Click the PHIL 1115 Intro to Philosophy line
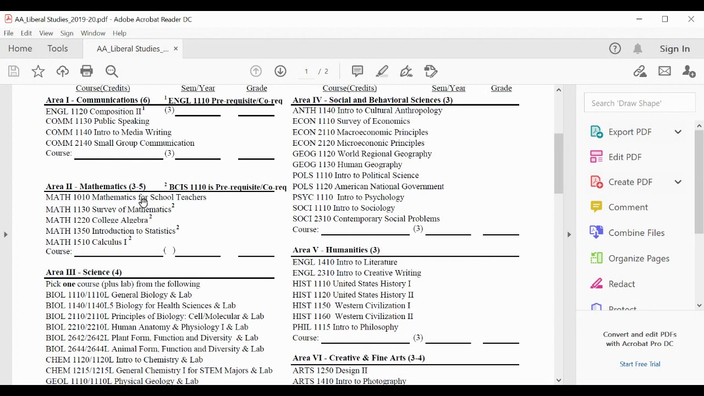Screen dimensions: 704x396 click(345, 327)
